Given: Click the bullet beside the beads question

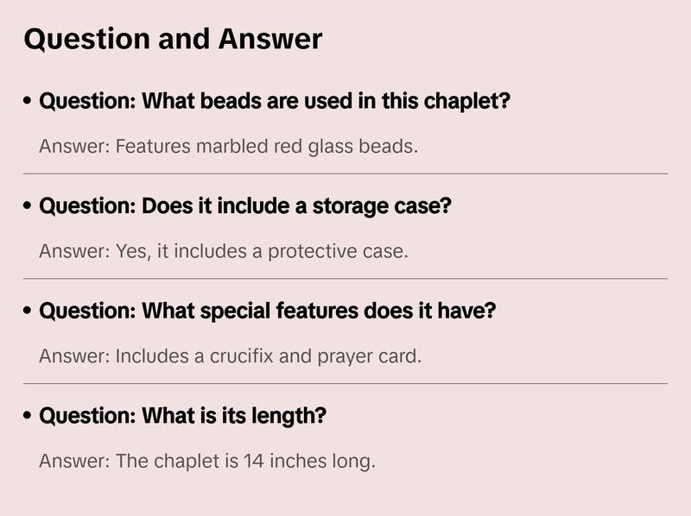Looking at the screenshot, I should coord(29,102).
